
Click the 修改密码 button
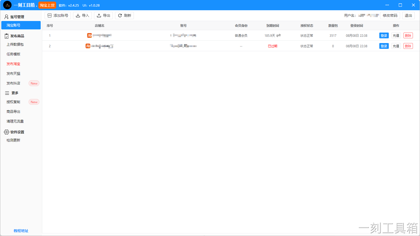[390, 15]
